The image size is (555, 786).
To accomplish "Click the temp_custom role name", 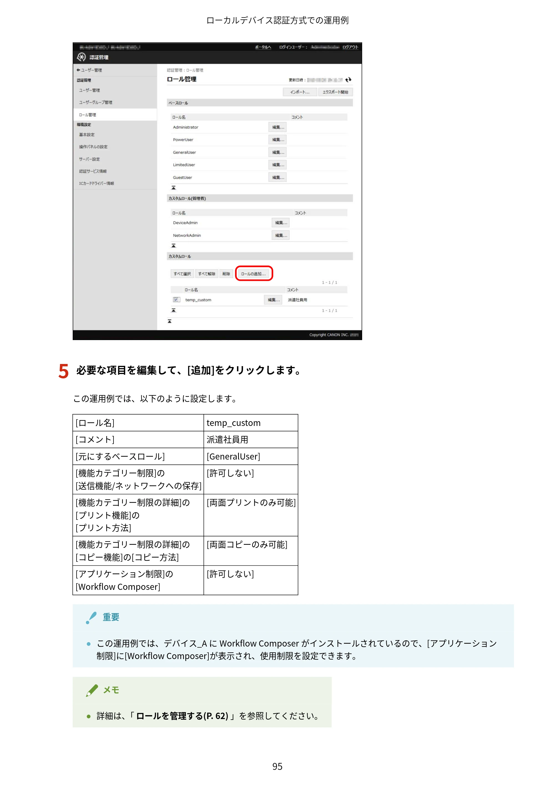I will [198, 300].
